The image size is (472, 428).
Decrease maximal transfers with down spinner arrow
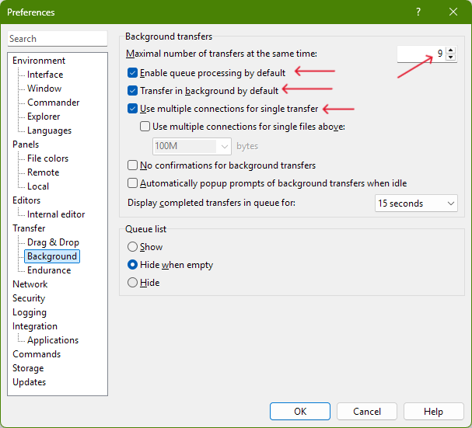tap(452, 58)
